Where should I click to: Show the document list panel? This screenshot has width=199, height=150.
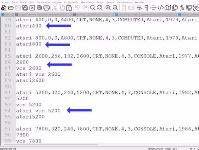point(175,8)
